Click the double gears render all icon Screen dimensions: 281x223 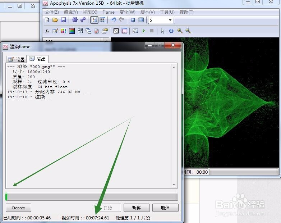click(x=83, y=20)
